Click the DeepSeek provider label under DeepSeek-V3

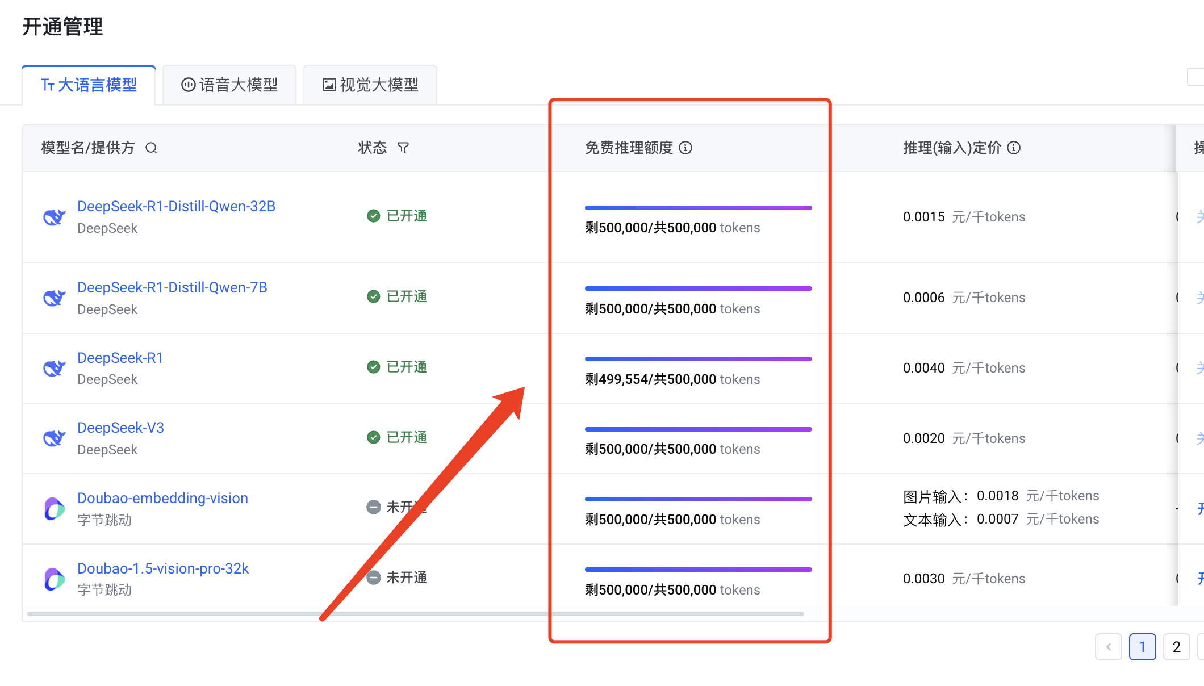(x=107, y=450)
